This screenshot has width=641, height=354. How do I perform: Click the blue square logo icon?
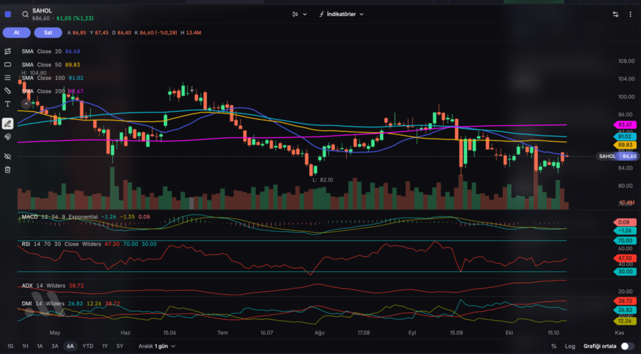point(8,14)
